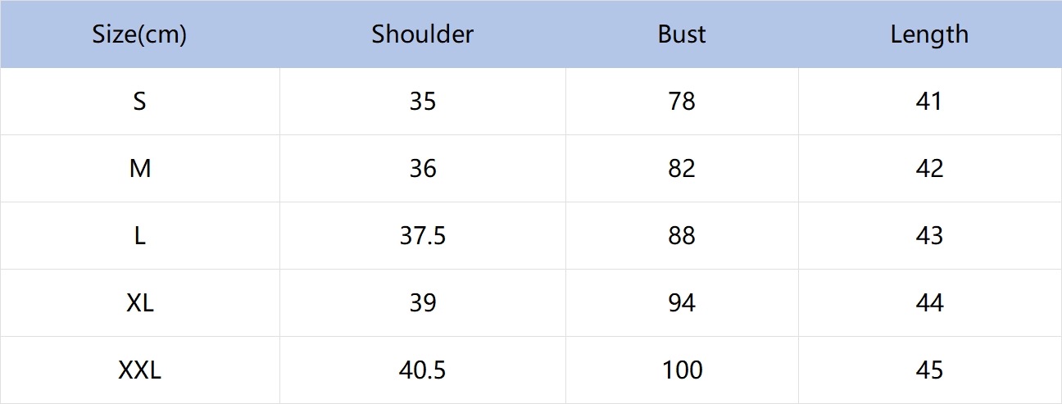Select length value 45
This screenshot has width=1062, height=404.
[929, 370]
